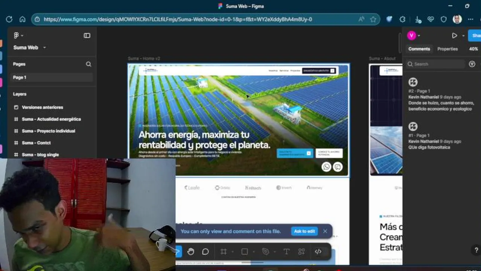Expand shape tool options arrow
481x271 pixels.
click(254, 252)
